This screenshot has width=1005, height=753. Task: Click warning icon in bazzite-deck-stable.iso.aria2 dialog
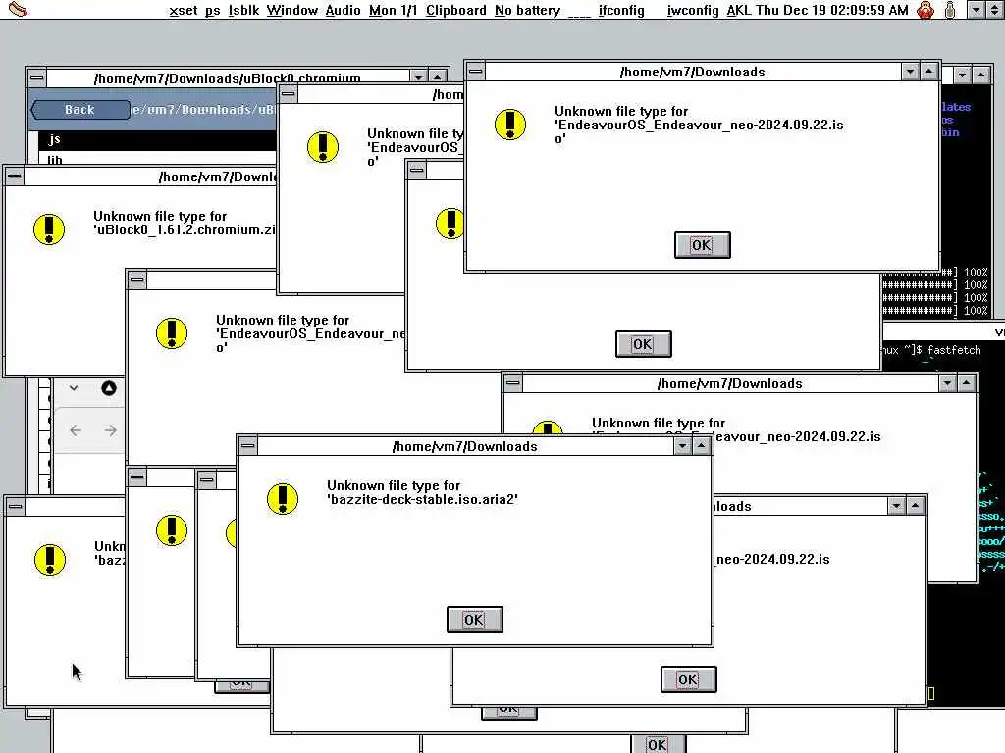point(283,499)
